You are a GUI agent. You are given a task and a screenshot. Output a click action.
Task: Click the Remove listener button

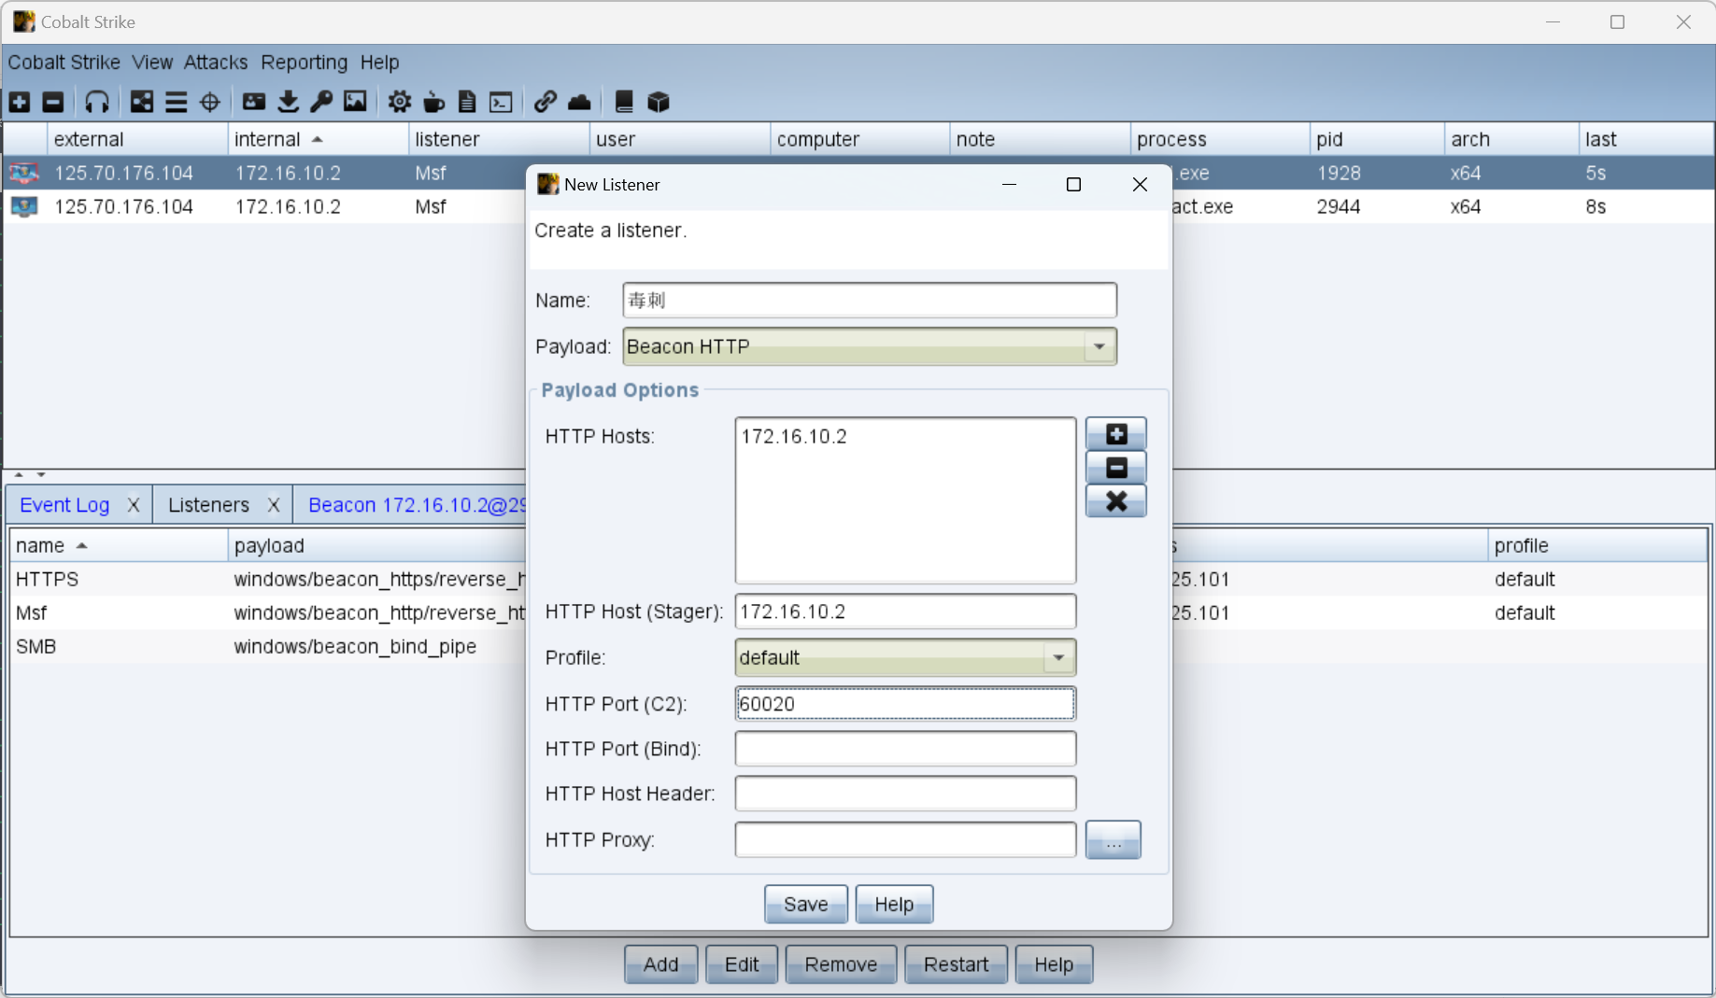[841, 964]
